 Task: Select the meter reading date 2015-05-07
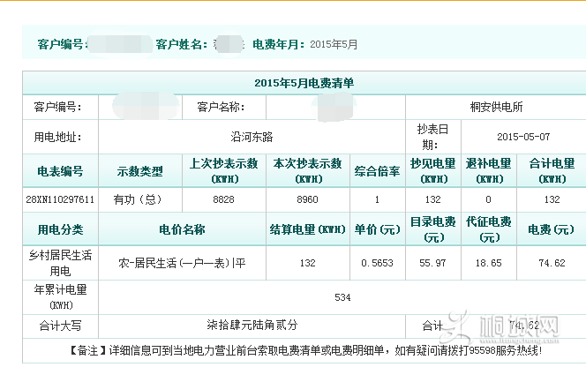click(522, 138)
